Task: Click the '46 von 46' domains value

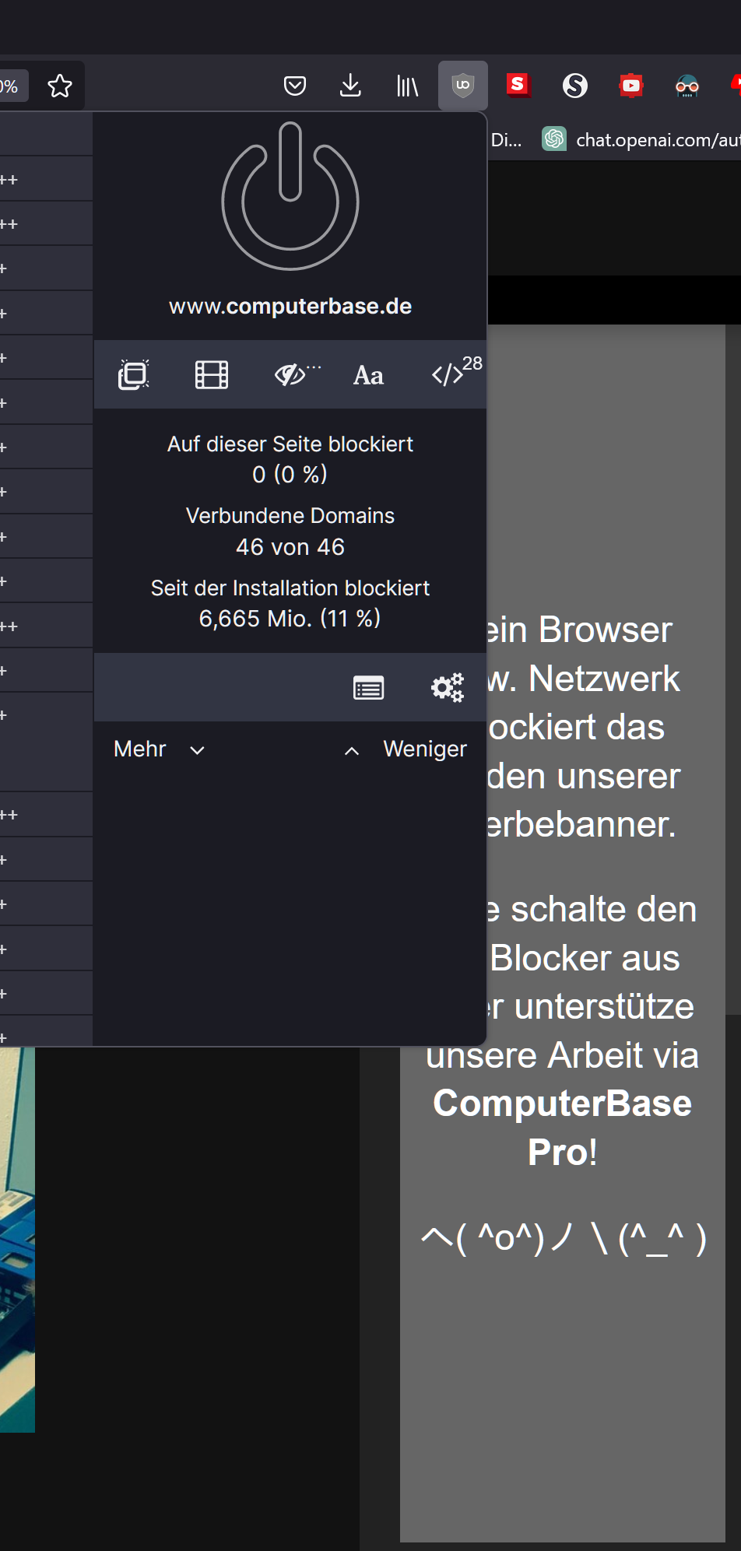Action: (x=290, y=547)
